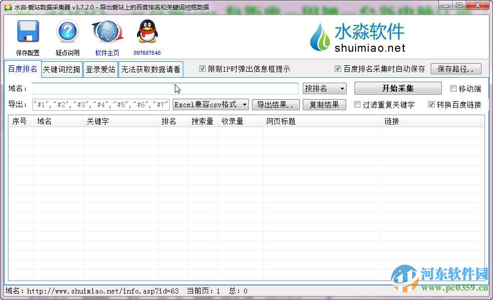Open QQ contact via penguin icon 897687648
This screenshot has height=300, width=493.
click(x=147, y=31)
